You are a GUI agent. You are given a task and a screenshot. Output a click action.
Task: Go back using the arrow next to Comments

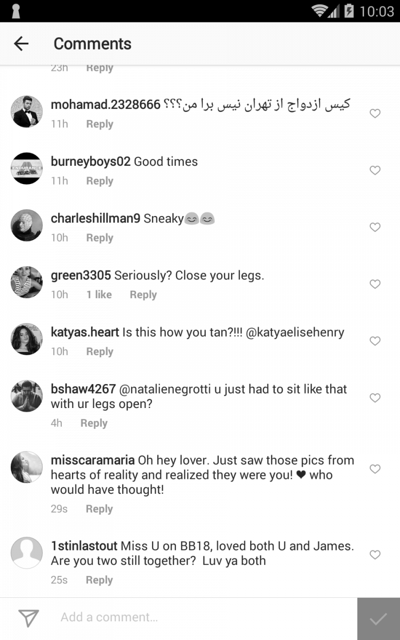click(21, 44)
